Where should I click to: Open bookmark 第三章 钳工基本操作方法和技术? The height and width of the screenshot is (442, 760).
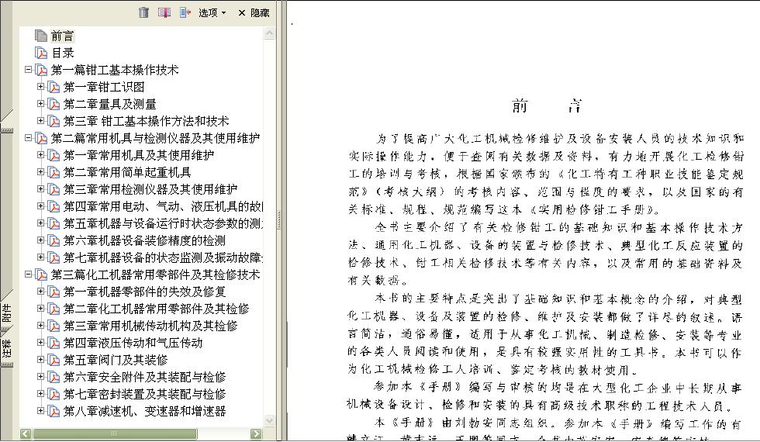click(146, 121)
